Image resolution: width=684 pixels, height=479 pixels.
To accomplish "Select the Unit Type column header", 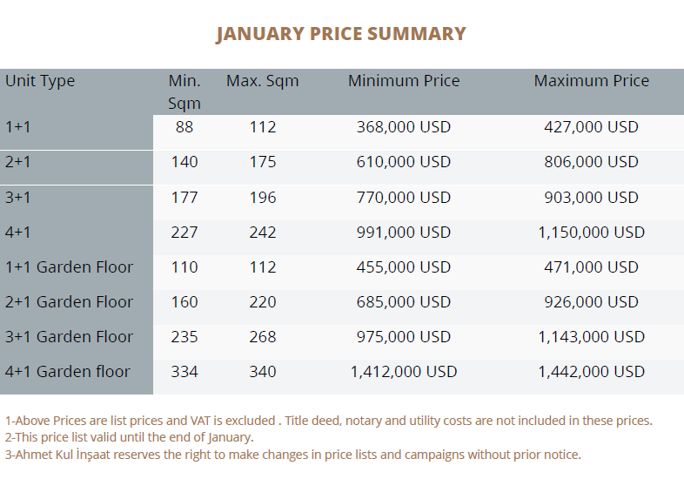I will (x=40, y=81).
